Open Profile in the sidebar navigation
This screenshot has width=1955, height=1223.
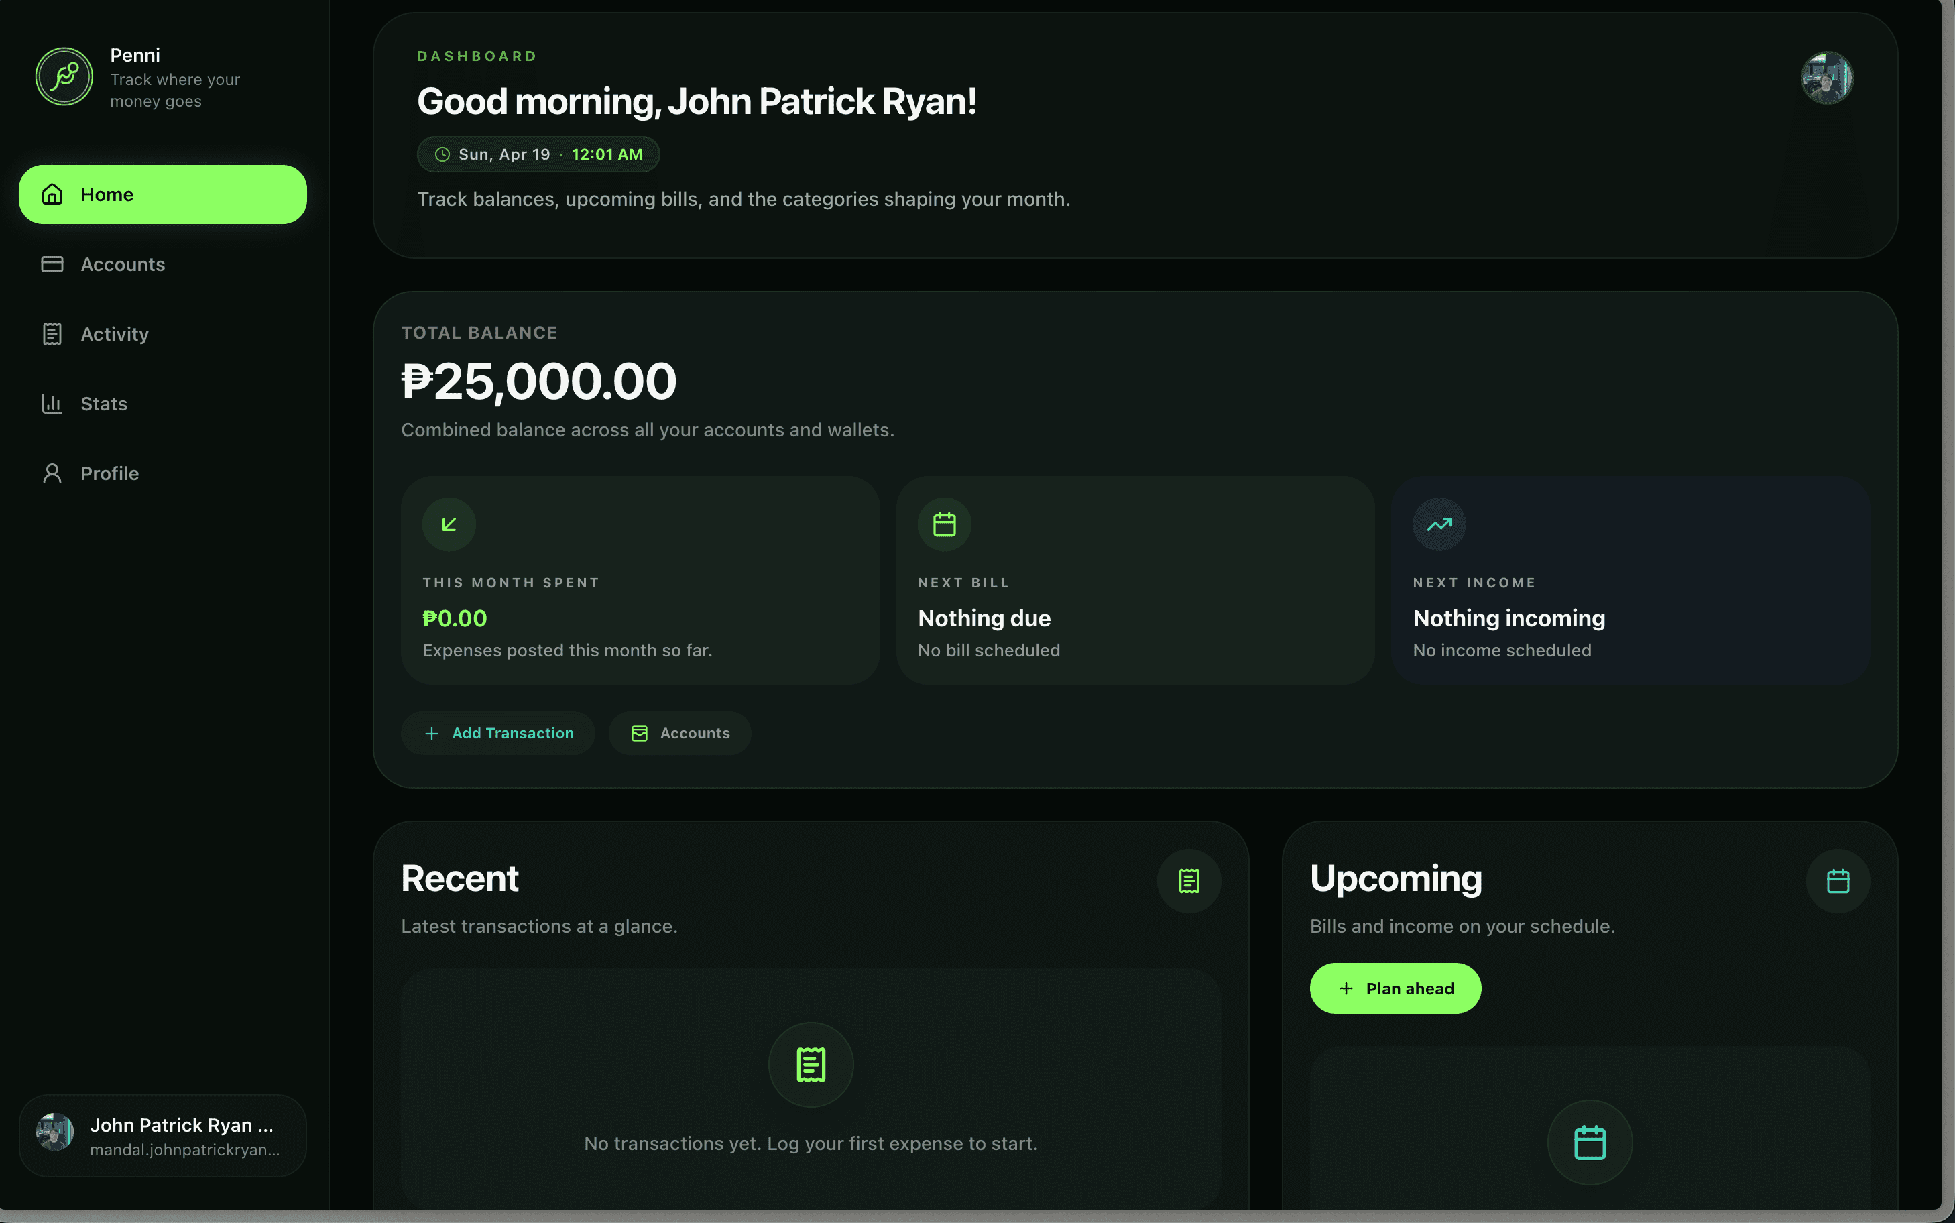click(162, 473)
